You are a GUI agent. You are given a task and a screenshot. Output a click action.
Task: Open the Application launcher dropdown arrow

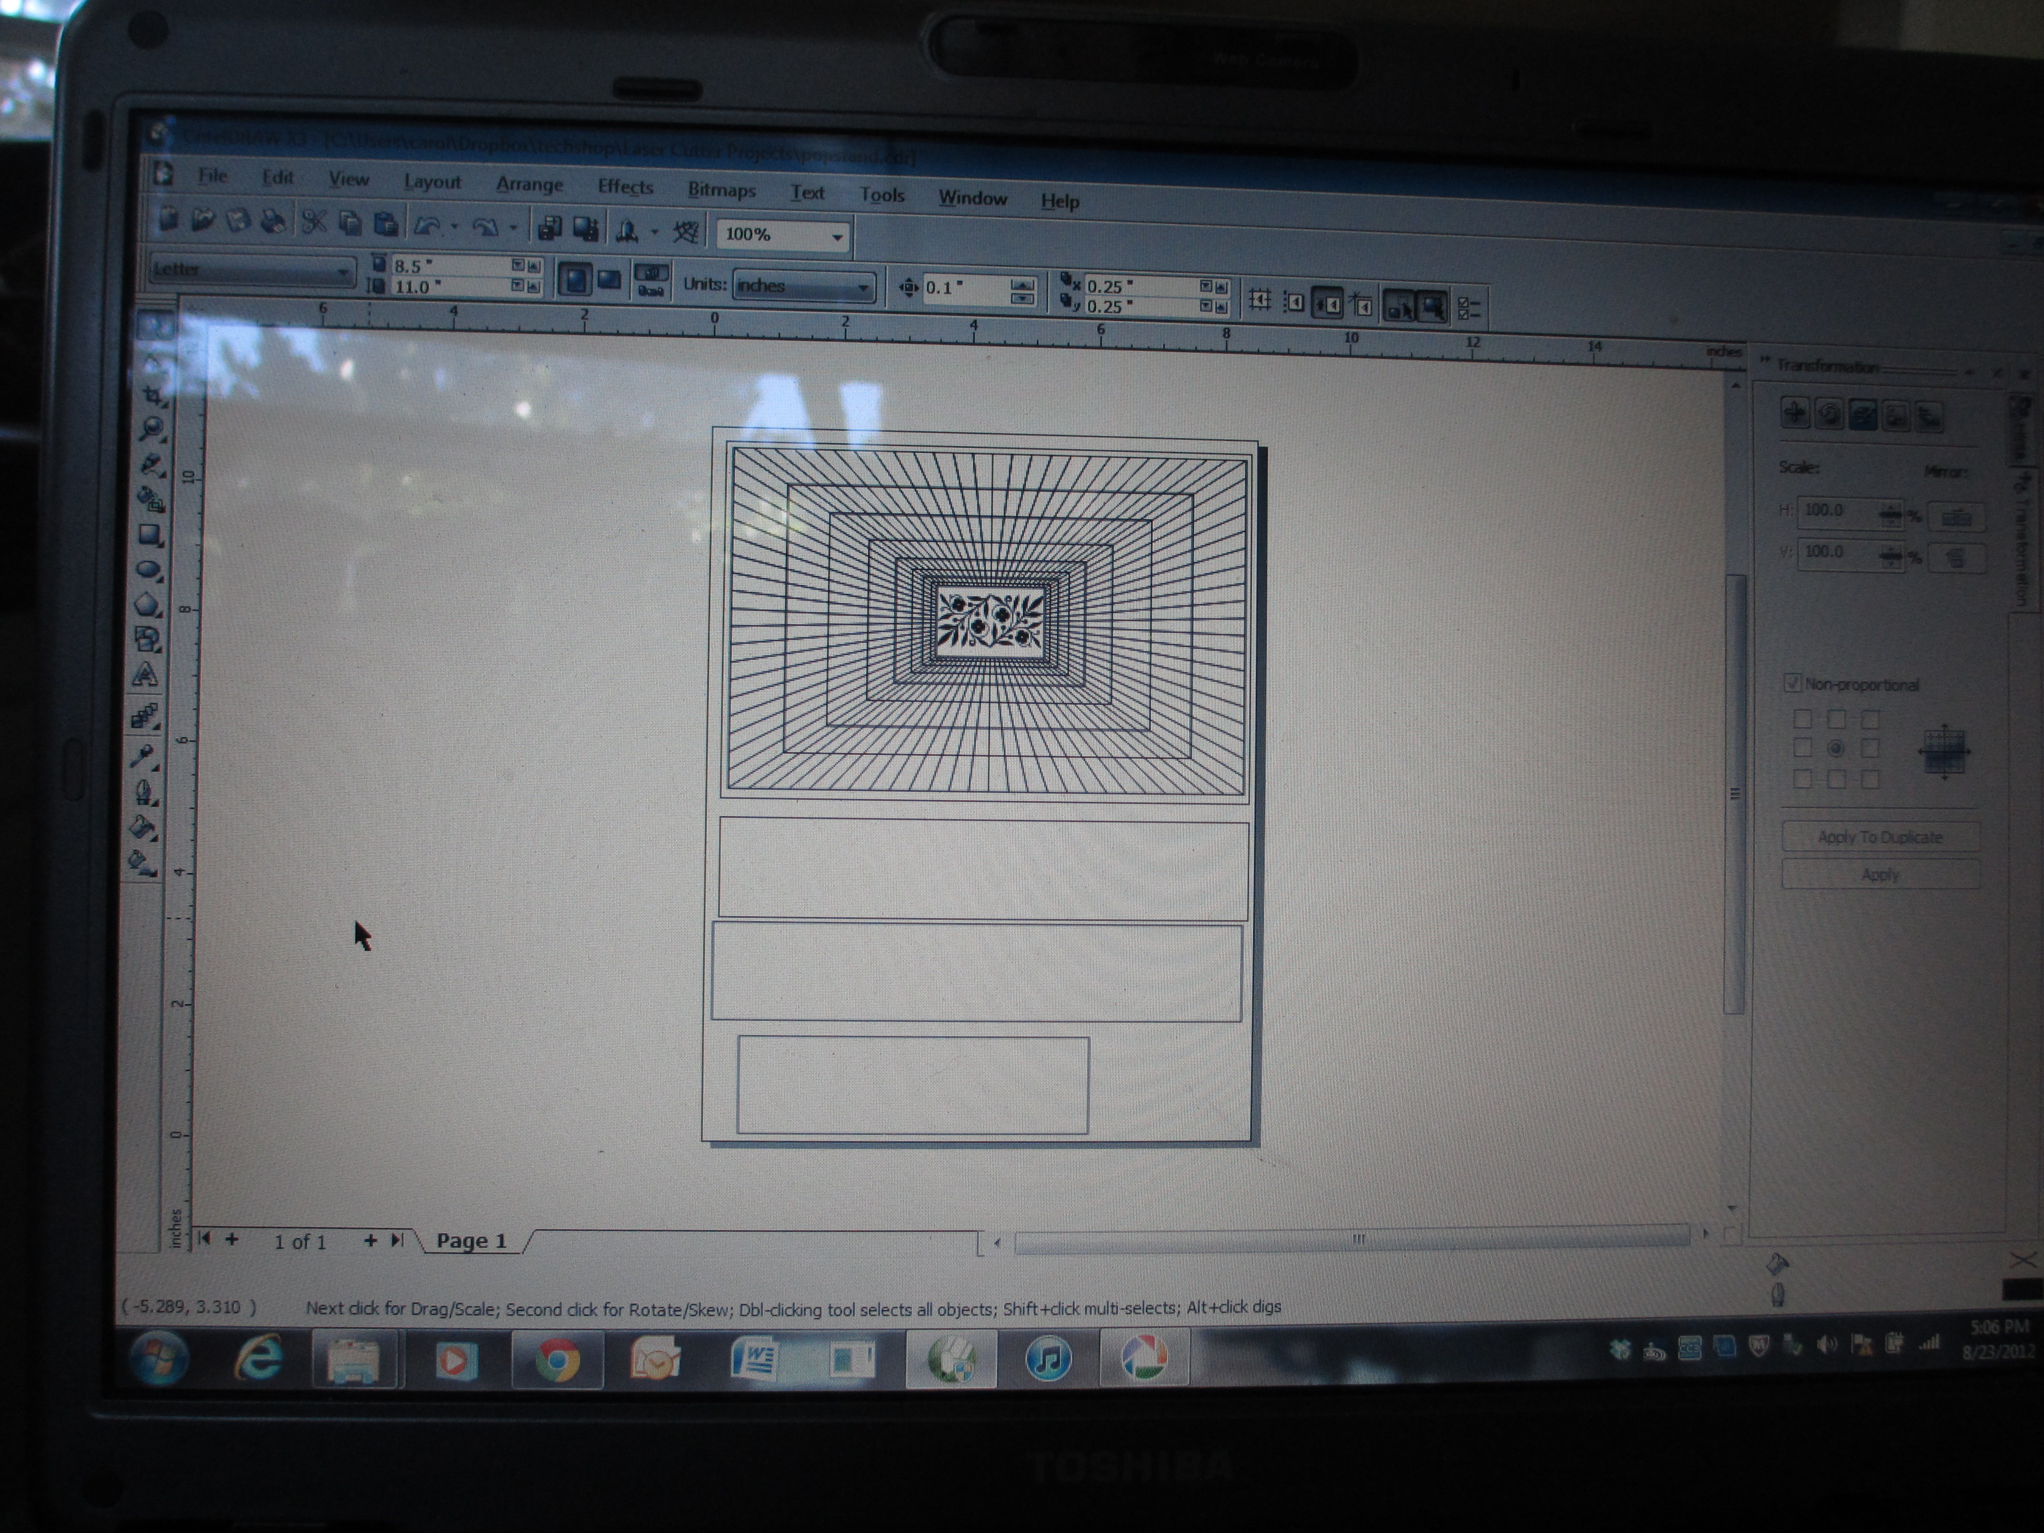click(x=654, y=231)
